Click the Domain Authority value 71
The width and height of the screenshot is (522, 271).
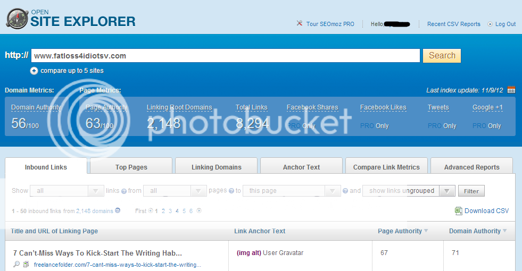tap(455, 253)
